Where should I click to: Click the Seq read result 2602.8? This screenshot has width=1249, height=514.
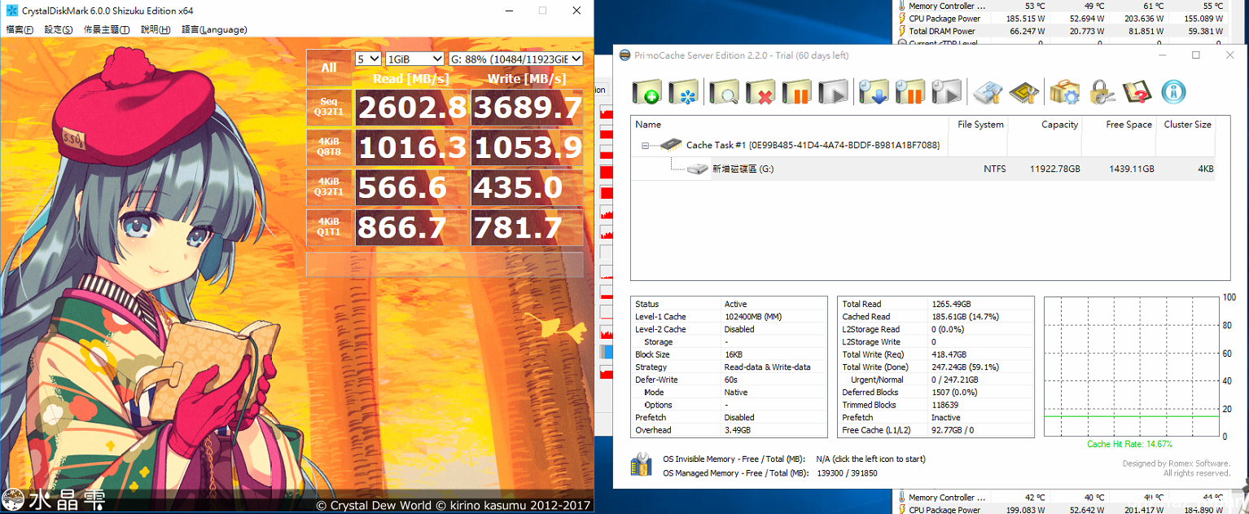pyautogui.click(x=411, y=108)
